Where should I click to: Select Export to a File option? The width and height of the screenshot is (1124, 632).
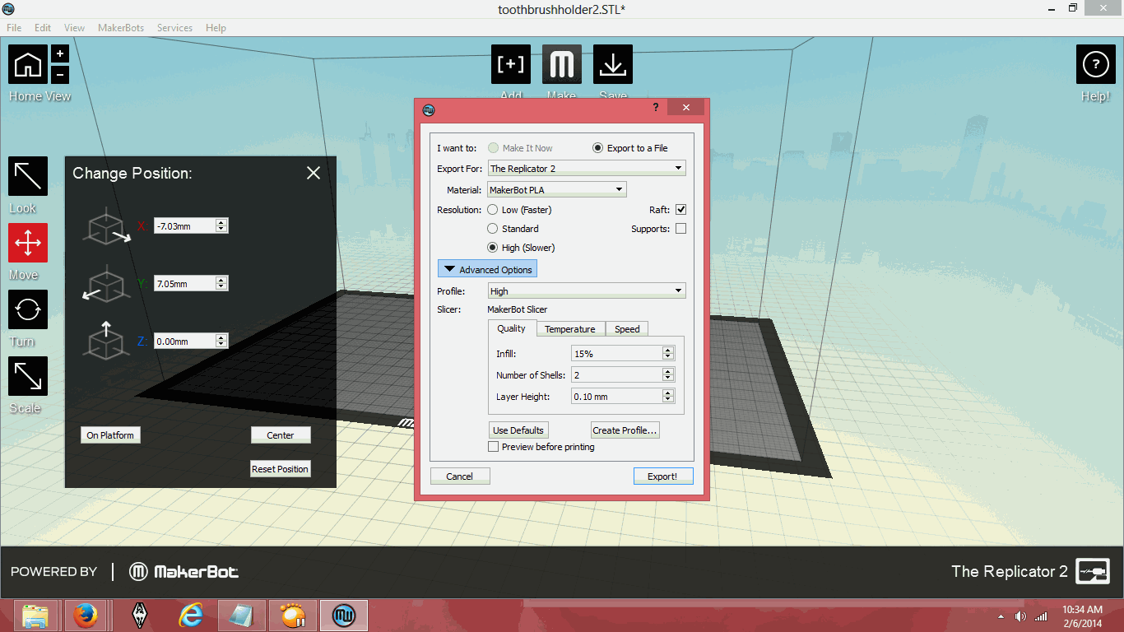[x=630, y=148]
